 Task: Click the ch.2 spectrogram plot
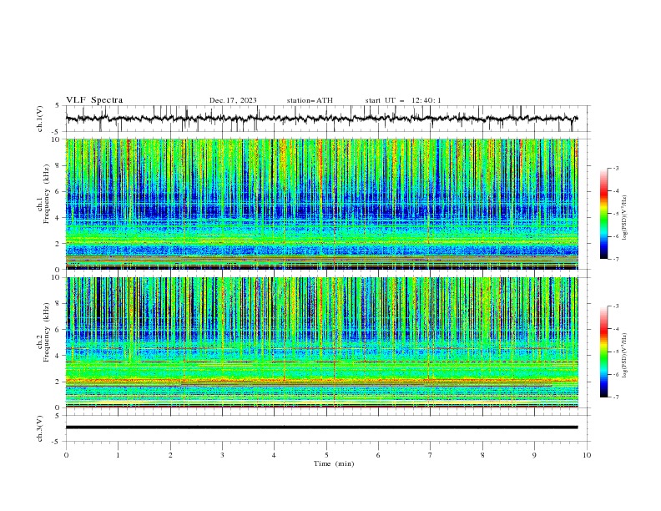click(x=321, y=342)
